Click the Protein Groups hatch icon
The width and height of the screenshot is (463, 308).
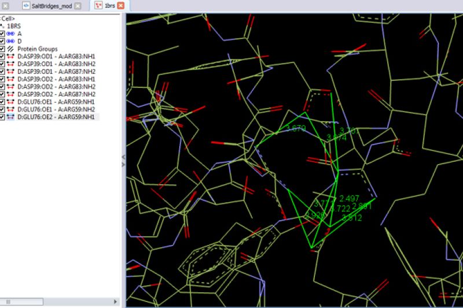click(10, 49)
